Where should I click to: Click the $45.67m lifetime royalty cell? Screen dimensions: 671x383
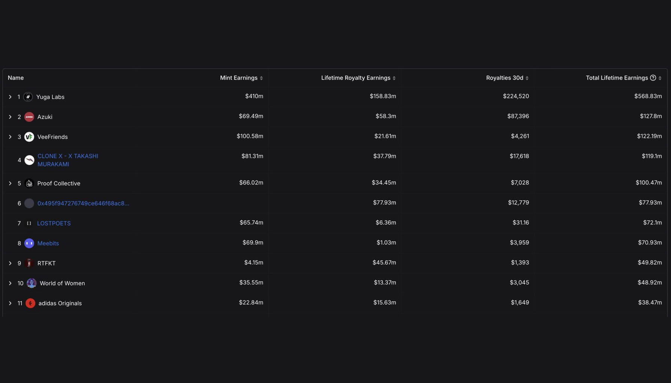pos(384,263)
